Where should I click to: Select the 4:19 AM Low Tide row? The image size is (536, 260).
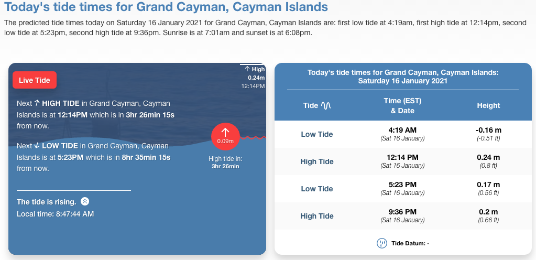(402, 134)
